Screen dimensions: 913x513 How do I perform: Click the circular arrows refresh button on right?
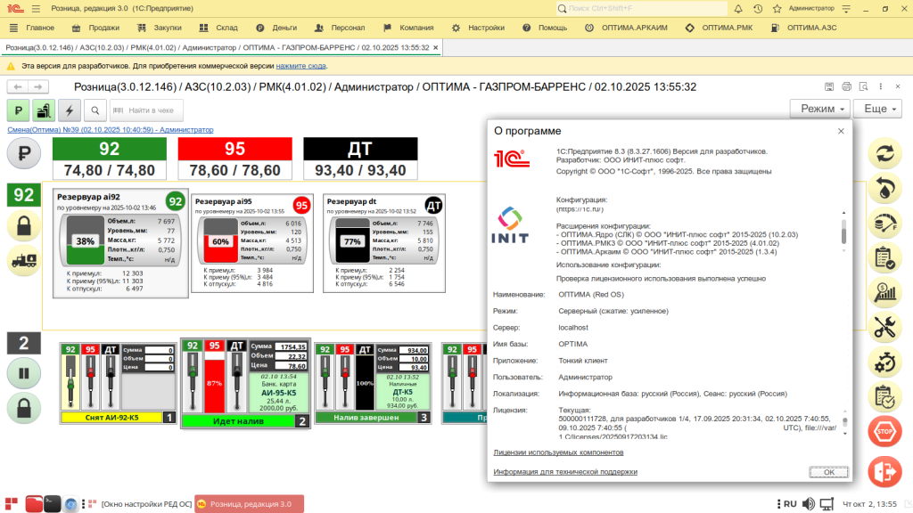click(x=884, y=153)
